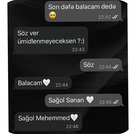The image size is (134, 134).
Task: Select the 'Son dəfə balacam dedə' message
Action: (x=83, y=11)
